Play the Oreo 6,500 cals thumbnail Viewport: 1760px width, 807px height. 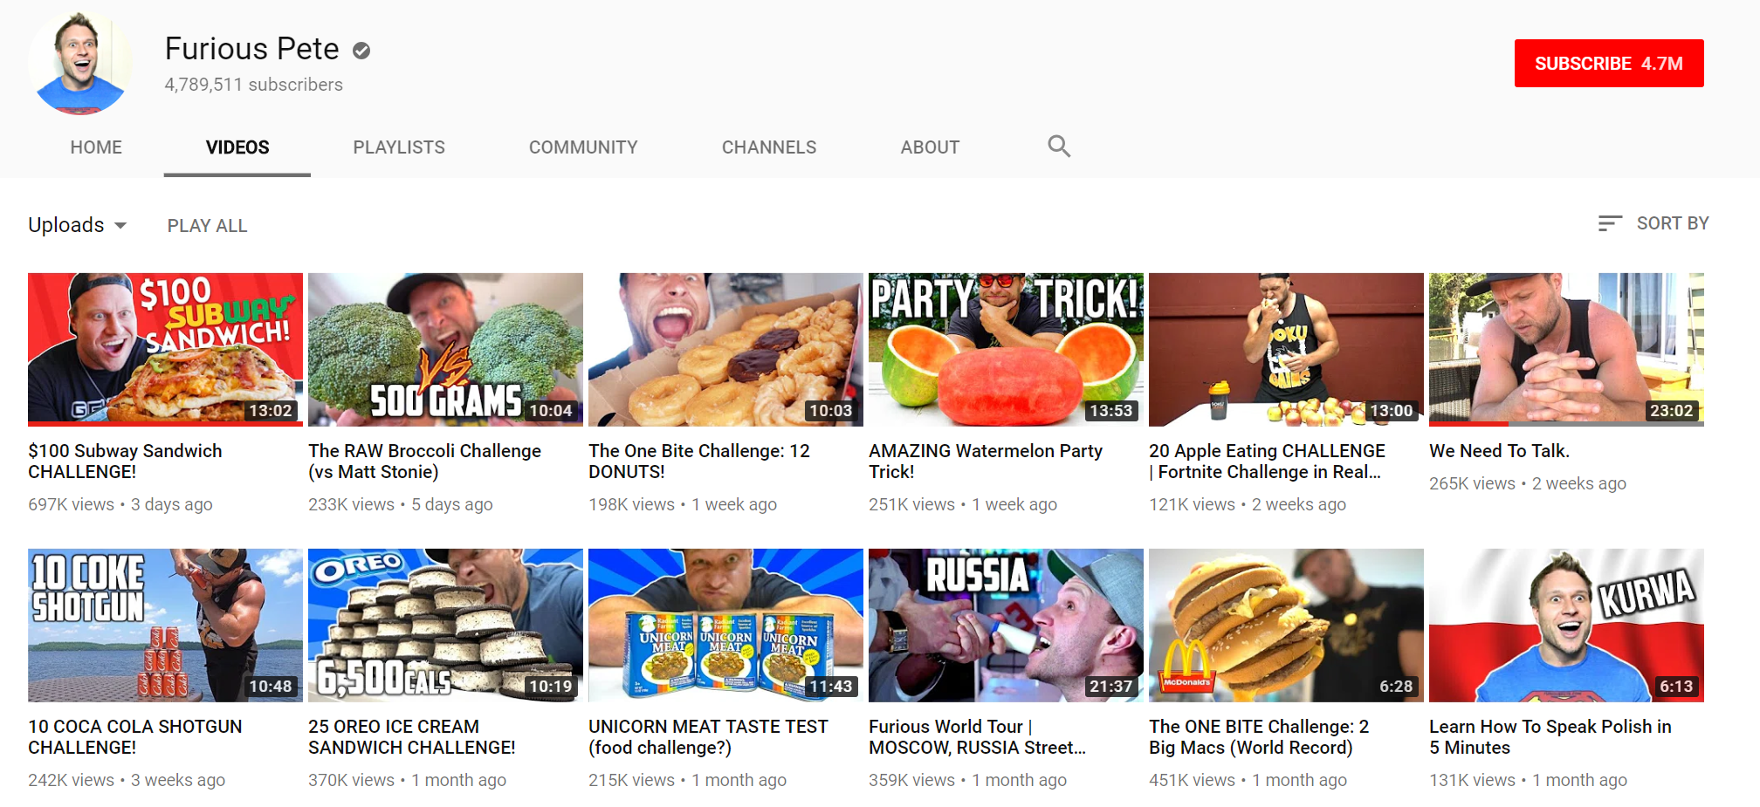445,625
